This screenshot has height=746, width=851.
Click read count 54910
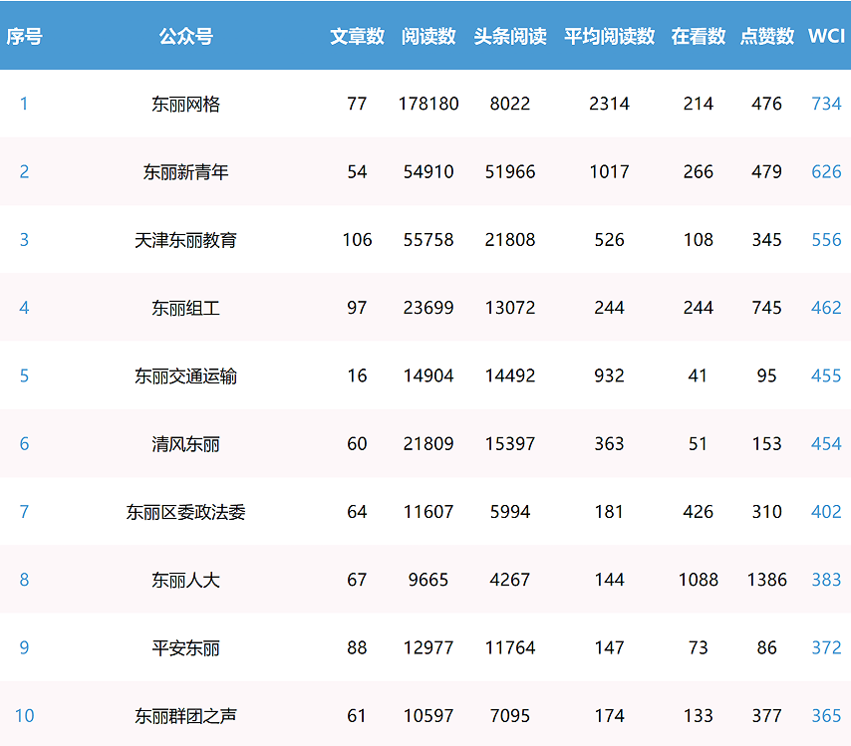click(428, 172)
